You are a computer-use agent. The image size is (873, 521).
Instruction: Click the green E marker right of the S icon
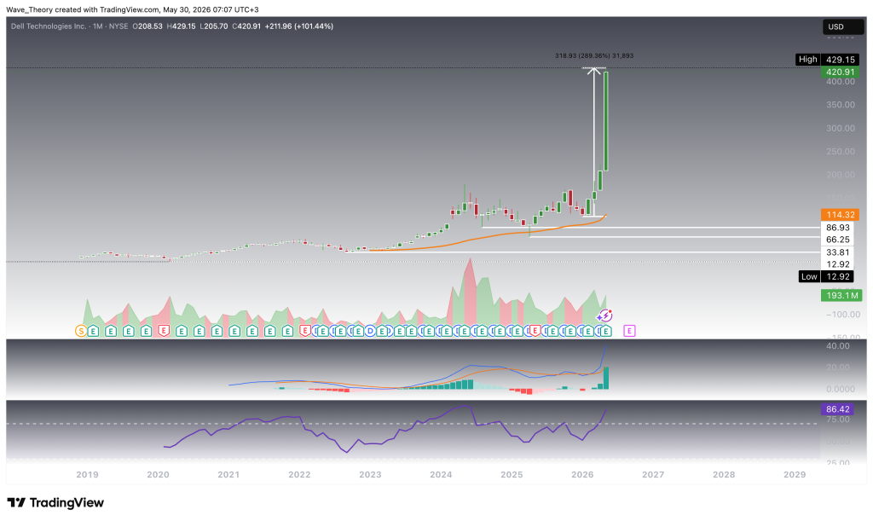93,331
